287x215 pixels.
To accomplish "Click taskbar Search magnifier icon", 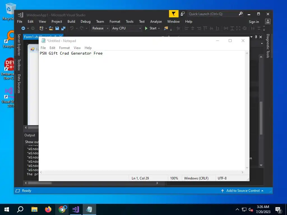I will 20,209.
